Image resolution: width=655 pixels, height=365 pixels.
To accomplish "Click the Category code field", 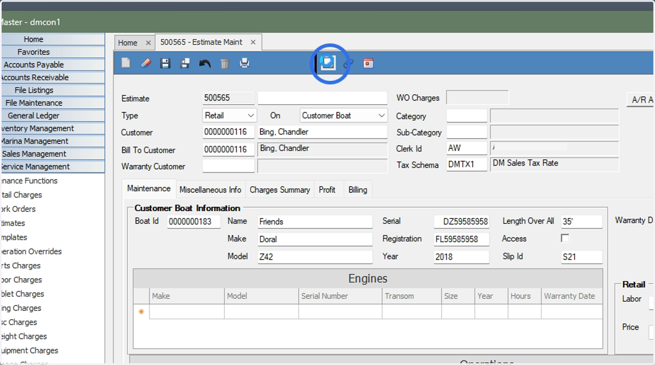I will coord(466,116).
